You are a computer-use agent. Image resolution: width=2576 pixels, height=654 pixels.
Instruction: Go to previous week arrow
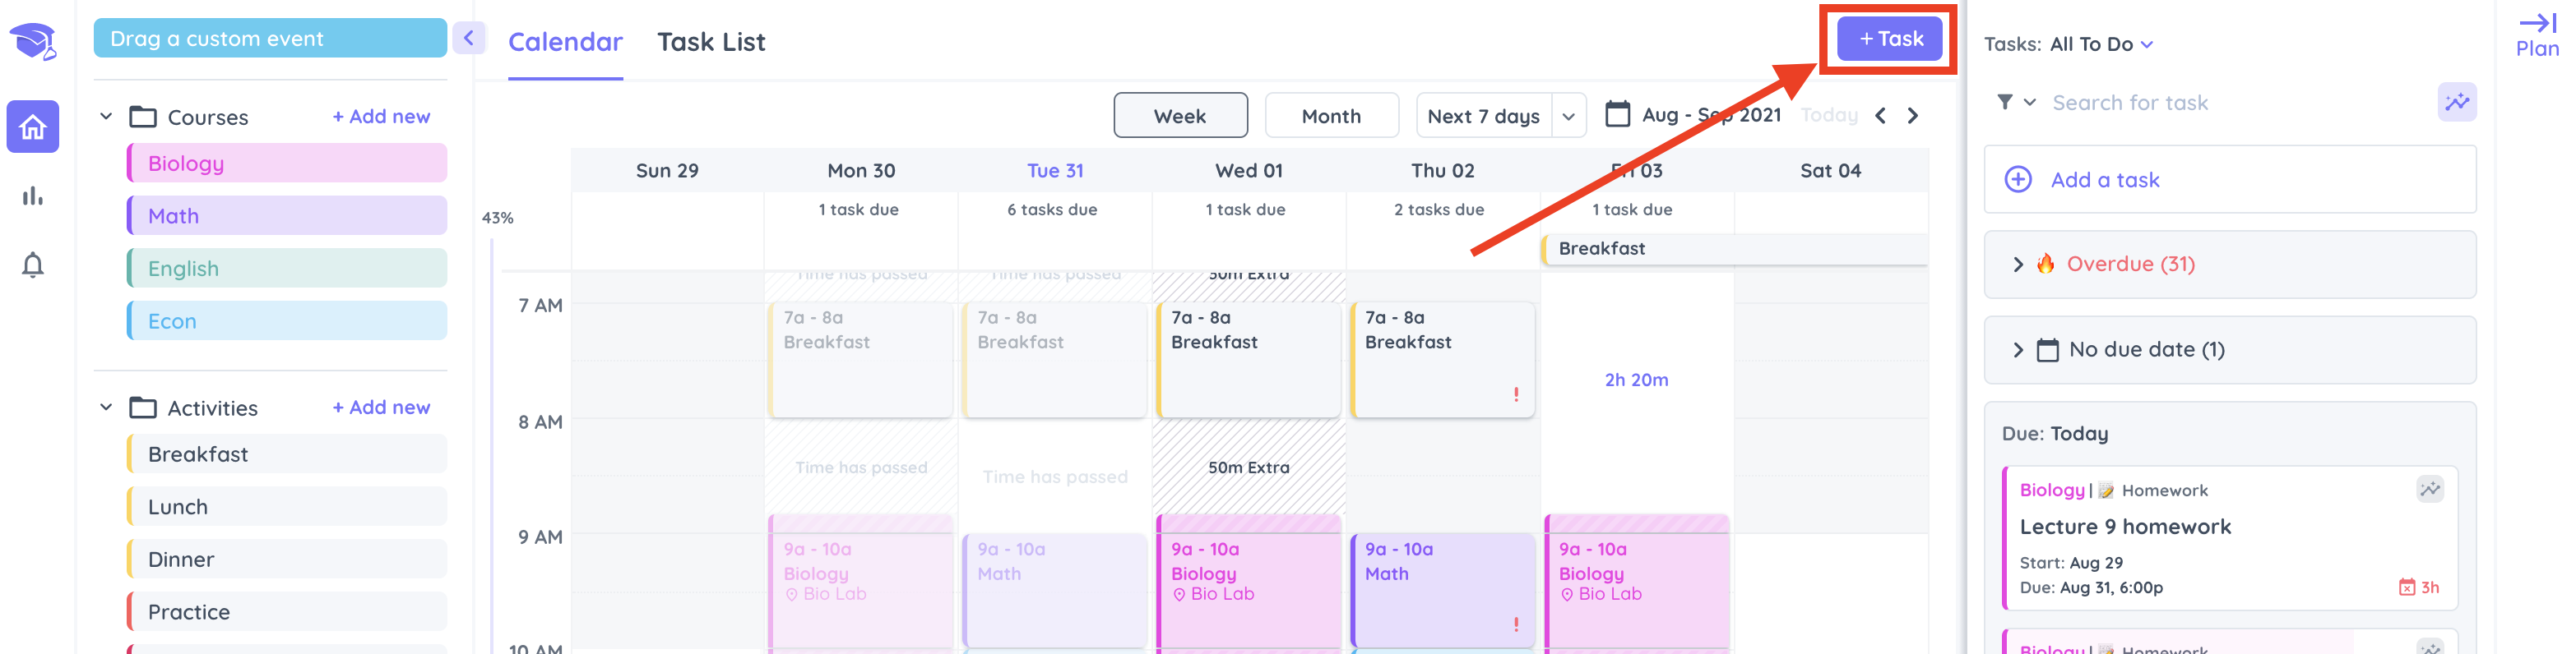1880,116
